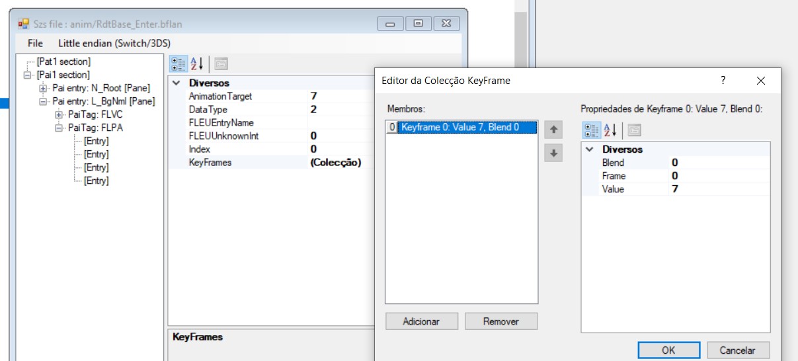The height and width of the screenshot is (361, 798).
Task: Confirm the KeyFrame editor with OK
Action: tap(668, 350)
